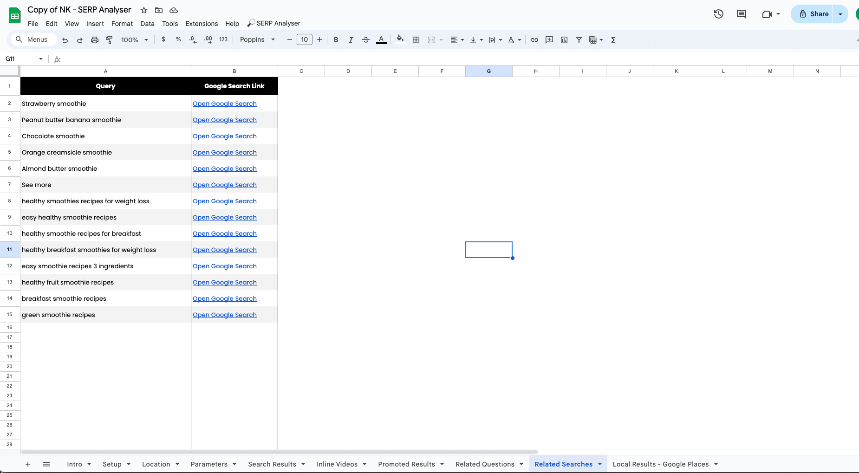859x473 pixels.
Task: Create a filter on the data
Action: click(x=579, y=39)
